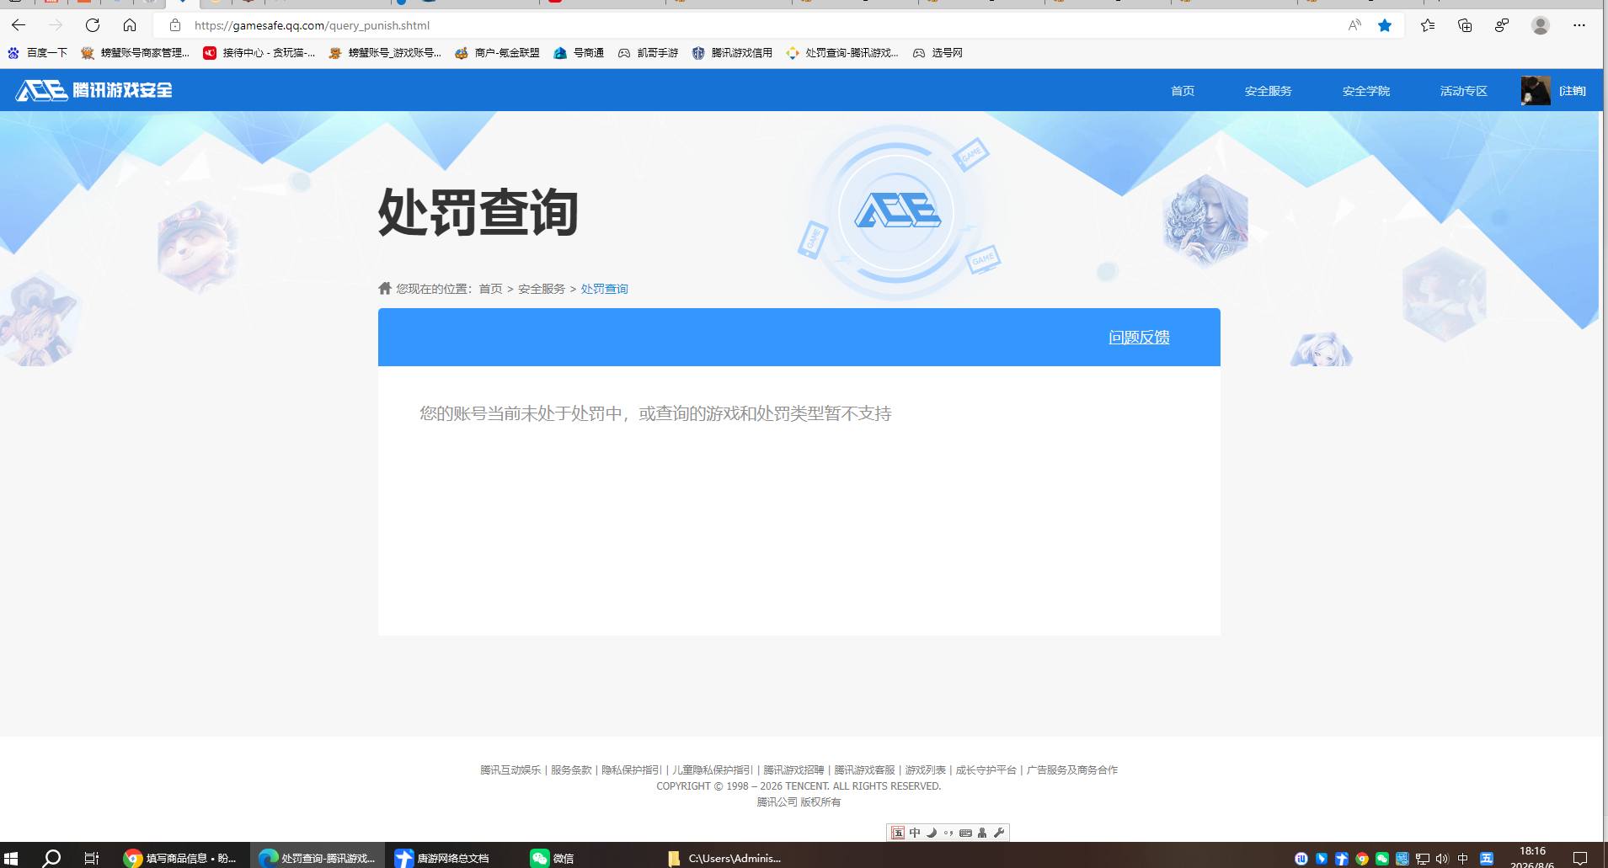Open the 腾讯游戏客服 footer link
Screen dimensions: 1608x868
point(864,769)
